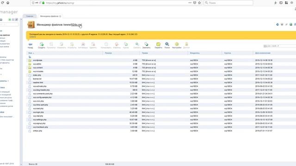This screenshot has height=166, width=296.
Task: Click the Перейти go-to folder icon
Action: (158, 44)
